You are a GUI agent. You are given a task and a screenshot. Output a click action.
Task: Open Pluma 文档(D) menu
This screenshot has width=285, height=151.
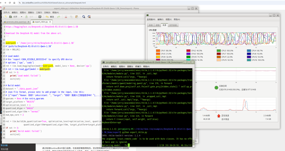point(47,13)
